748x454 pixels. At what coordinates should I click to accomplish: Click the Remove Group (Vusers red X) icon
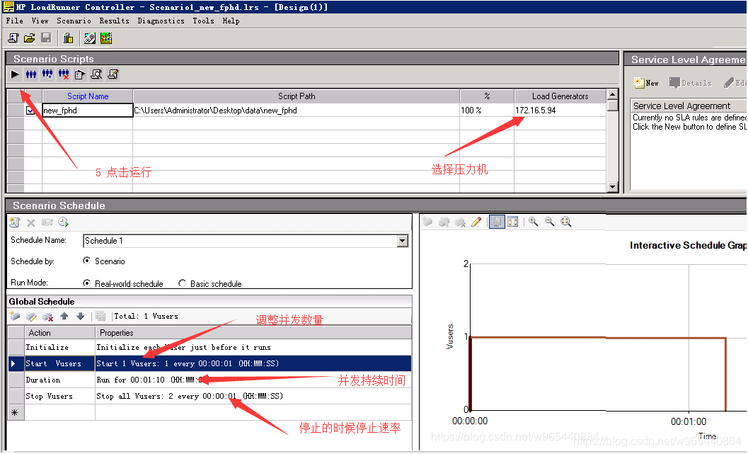click(x=64, y=74)
